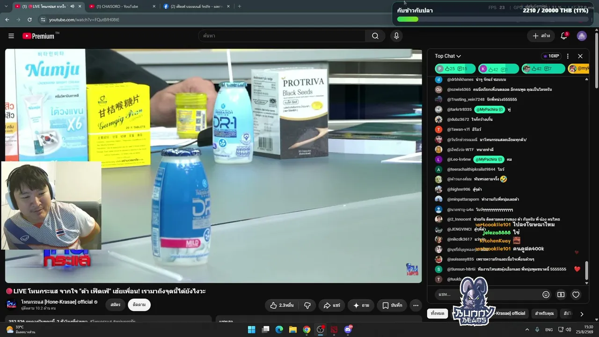The image size is (599, 337).
Task: Open the account avatar menu
Action: tap(582, 36)
